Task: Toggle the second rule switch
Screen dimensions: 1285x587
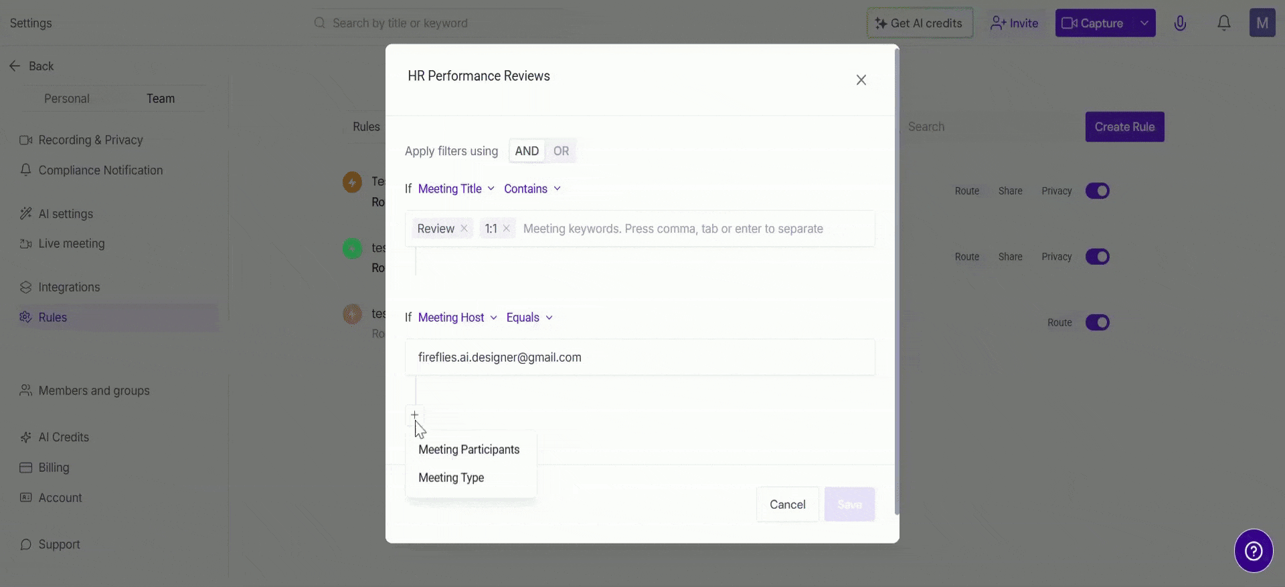Action: (1098, 257)
